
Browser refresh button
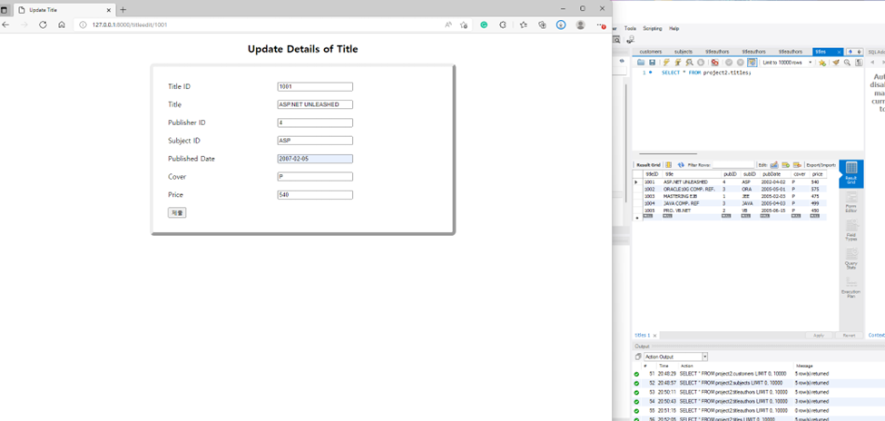(43, 24)
